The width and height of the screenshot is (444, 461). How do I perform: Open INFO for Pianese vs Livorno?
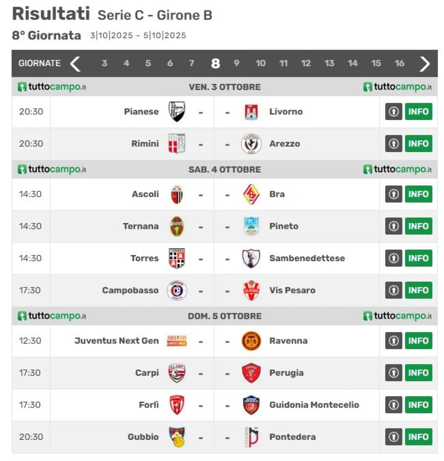418,112
